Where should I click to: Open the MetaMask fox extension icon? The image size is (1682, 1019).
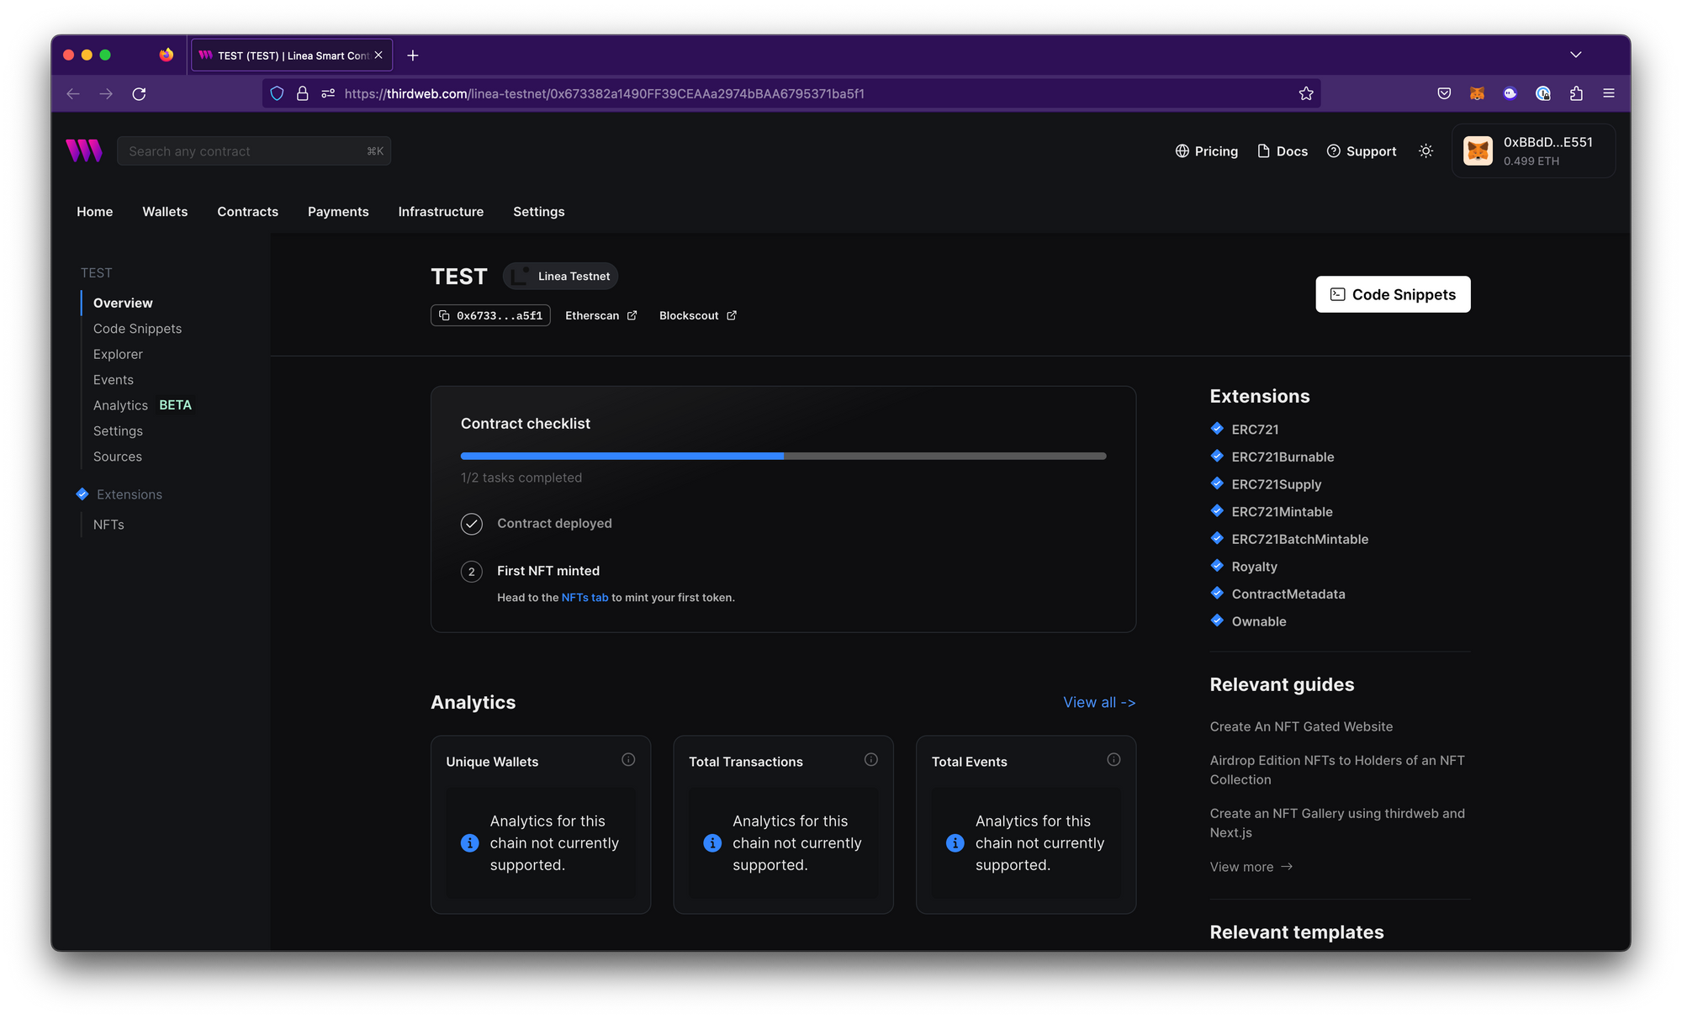click(1477, 93)
